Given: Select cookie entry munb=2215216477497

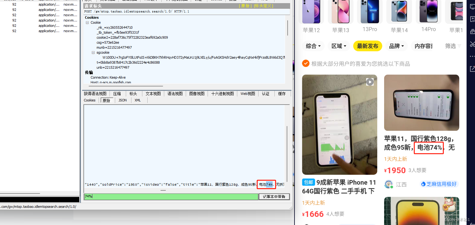Looking at the screenshot, I should pos(114,48).
